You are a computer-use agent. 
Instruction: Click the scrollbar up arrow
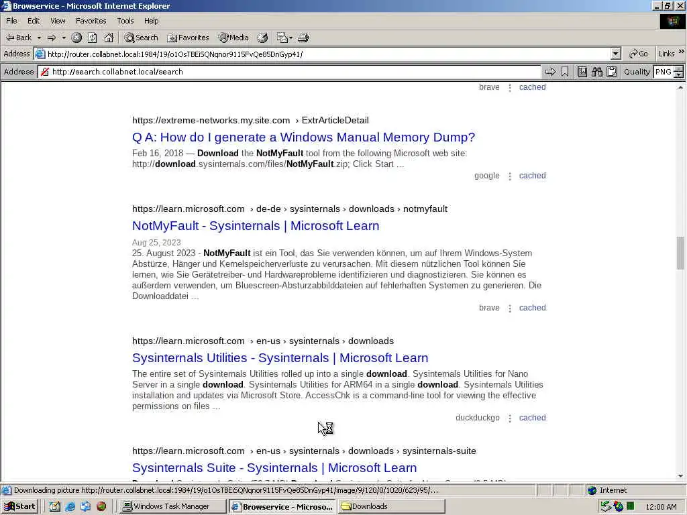[680, 88]
